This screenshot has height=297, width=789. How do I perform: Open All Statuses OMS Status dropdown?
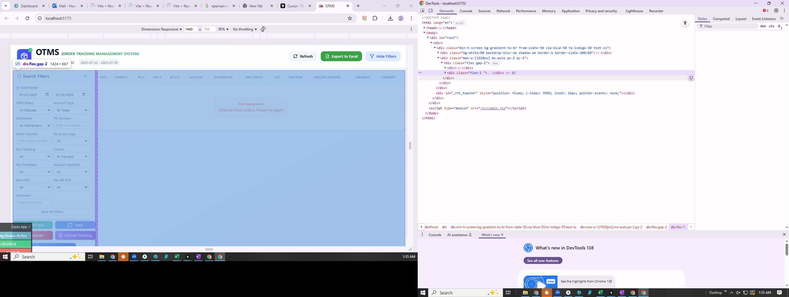pyautogui.click(x=34, y=110)
